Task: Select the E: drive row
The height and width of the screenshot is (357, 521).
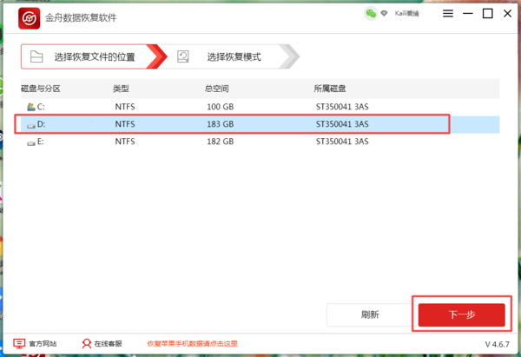Action: 260,142
